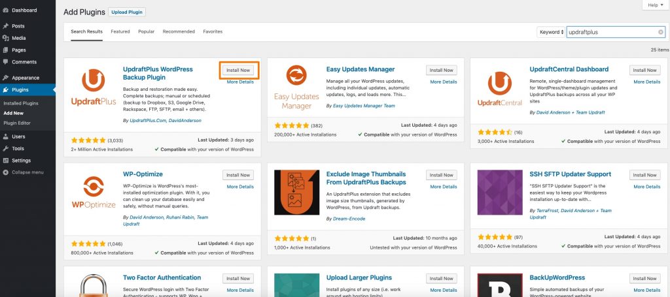This screenshot has height=297, width=670.
Task: Click the Easy Updates Manager logo
Action: point(296,87)
